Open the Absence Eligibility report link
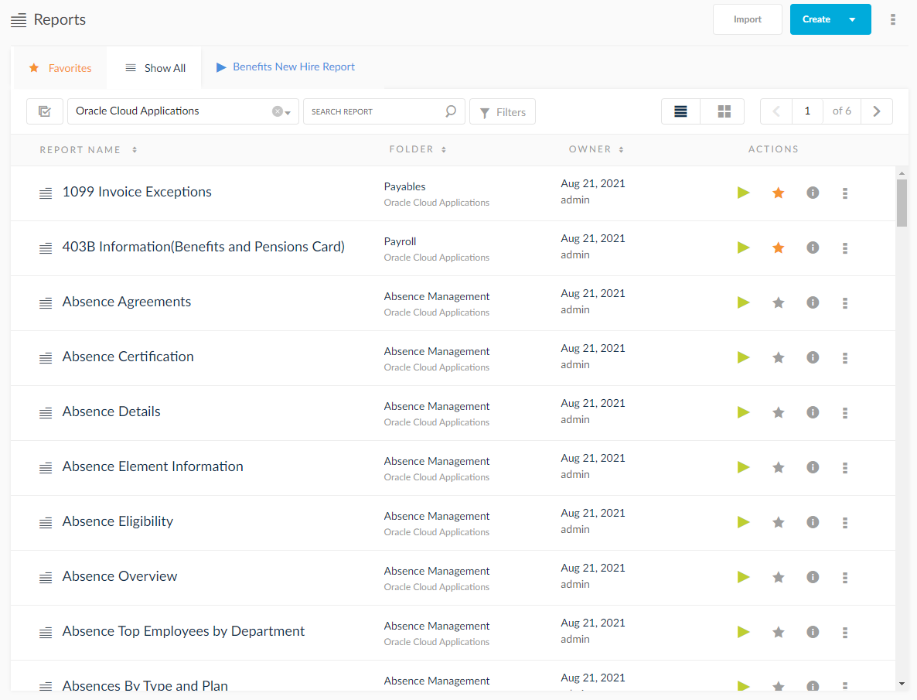The width and height of the screenshot is (917, 700). (118, 521)
